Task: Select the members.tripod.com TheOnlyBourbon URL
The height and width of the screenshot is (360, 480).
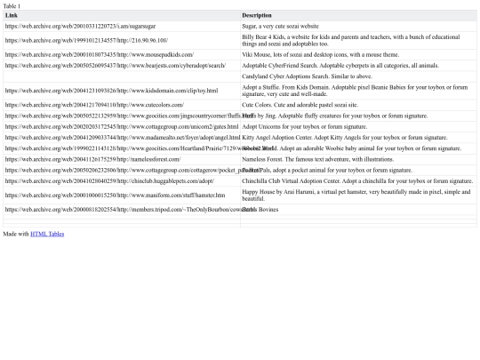Action: point(131,210)
